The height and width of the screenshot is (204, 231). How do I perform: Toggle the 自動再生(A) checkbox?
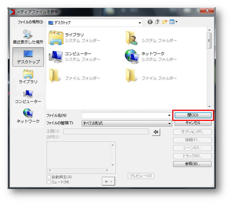point(49,177)
